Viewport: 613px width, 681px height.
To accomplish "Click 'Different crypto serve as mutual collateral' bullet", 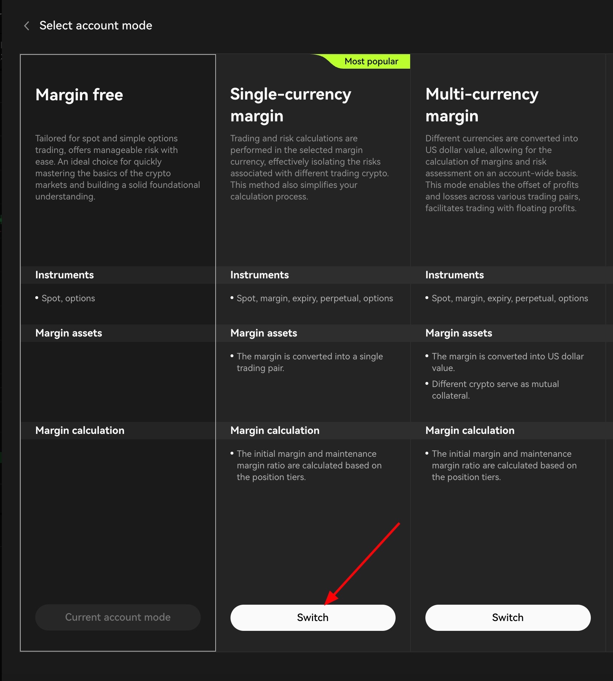I will [x=495, y=390].
